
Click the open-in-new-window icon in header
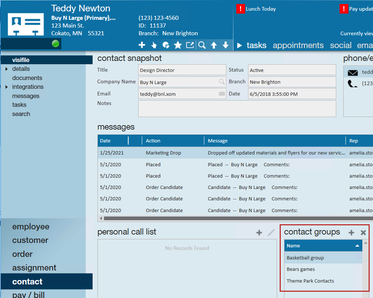[x=190, y=45]
